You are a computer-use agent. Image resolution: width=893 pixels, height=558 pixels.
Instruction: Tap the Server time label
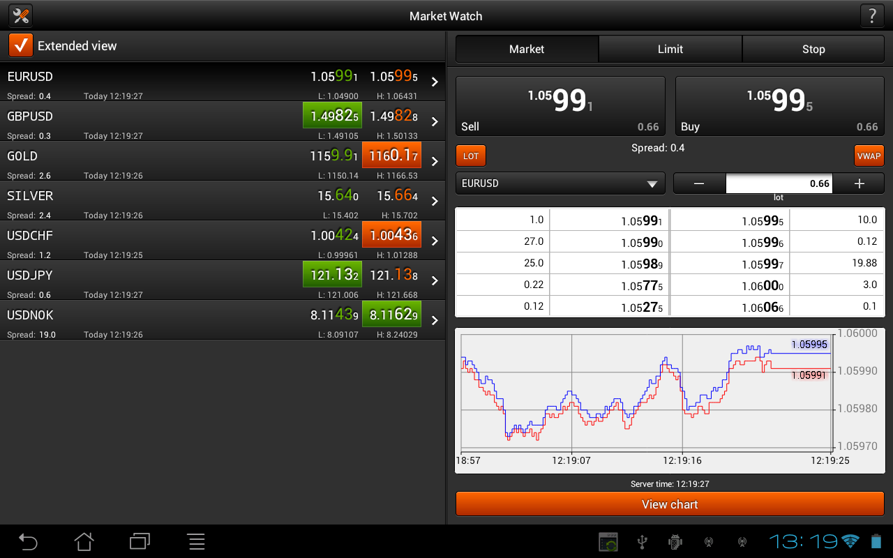(x=670, y=484)
